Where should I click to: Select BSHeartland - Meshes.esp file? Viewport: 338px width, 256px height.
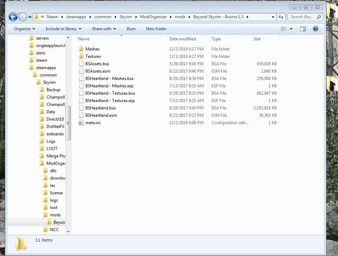pyautogui.click(x=109, y=86)
